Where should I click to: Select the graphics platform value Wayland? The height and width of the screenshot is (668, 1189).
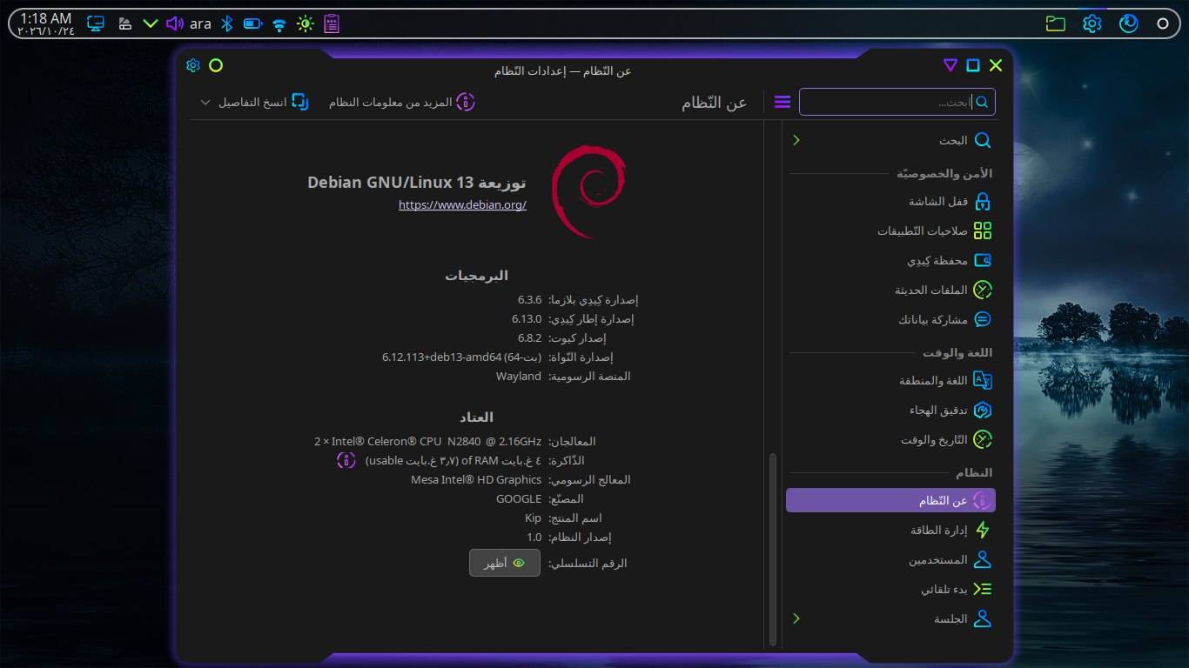point(519,376)
